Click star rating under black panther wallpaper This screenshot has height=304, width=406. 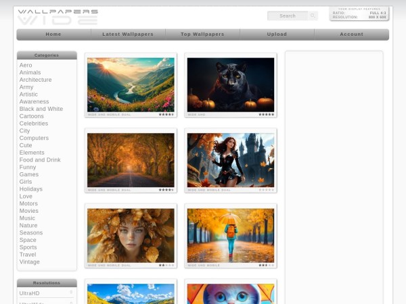point(266,115)
